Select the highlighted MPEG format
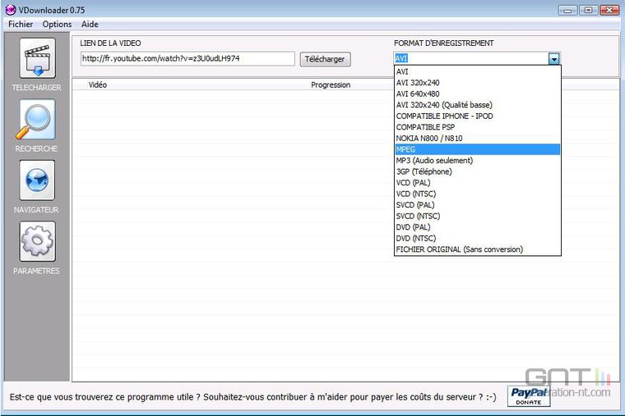This screenshot has height=416, width=625. coord(478,149)
